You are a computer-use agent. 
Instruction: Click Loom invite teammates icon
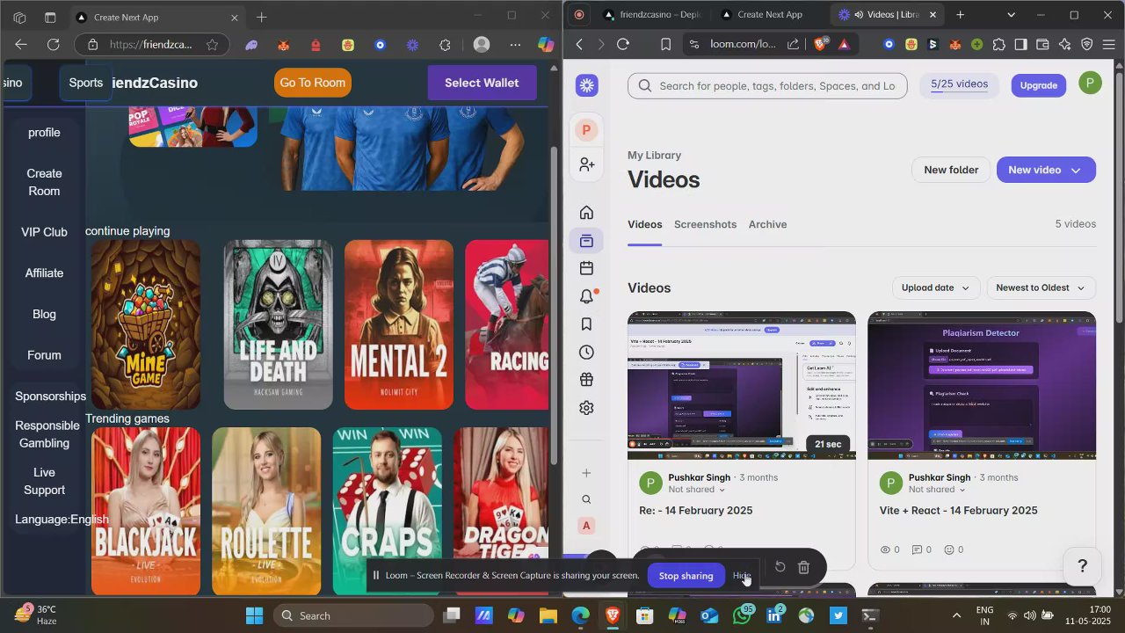(586, 164)
